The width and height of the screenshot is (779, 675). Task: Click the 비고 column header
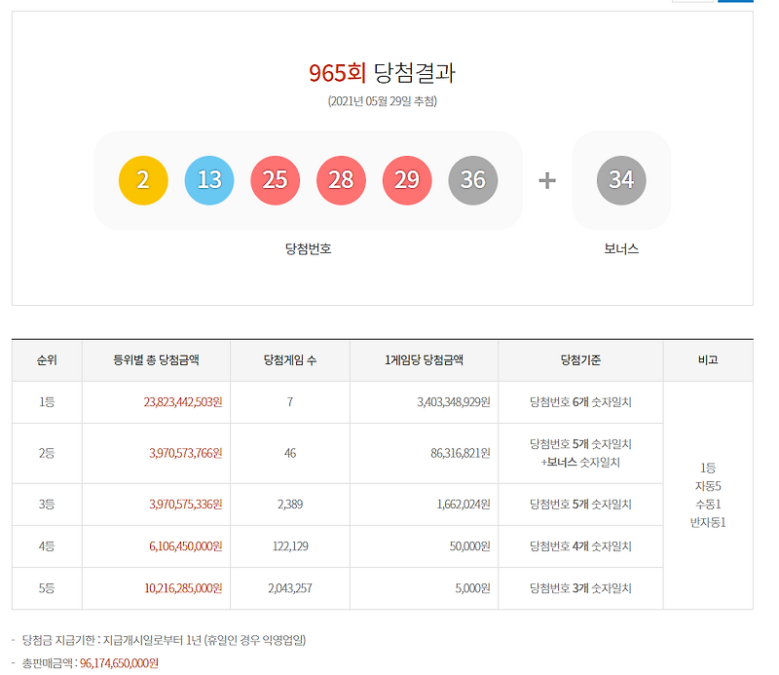point(708,360)
